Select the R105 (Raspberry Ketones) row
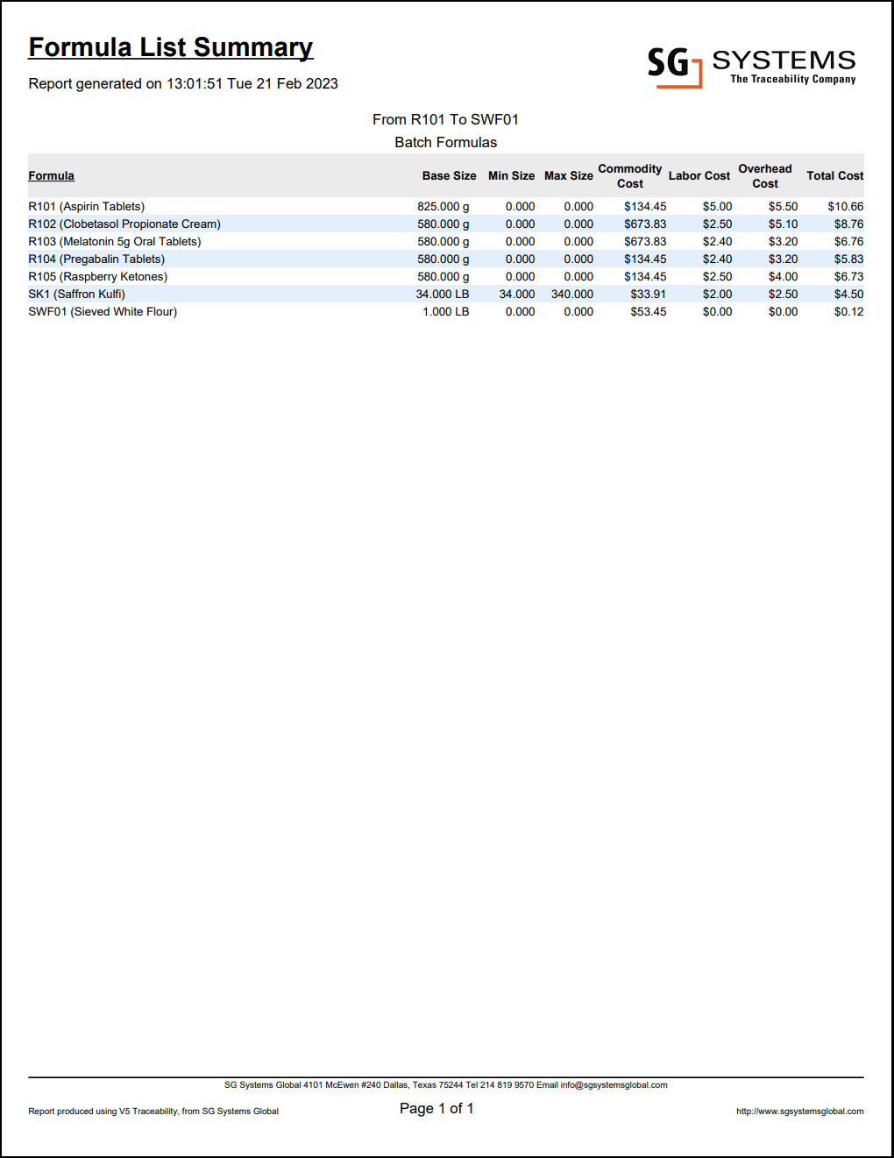This screenshot has height=1158, width=894. (446, 276)
